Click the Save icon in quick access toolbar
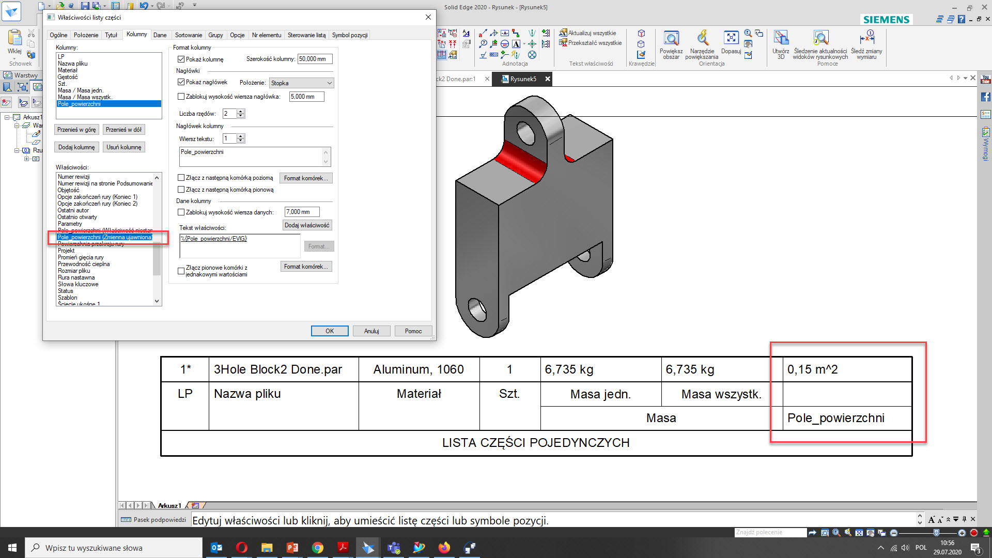 click(x=85, y=6)
